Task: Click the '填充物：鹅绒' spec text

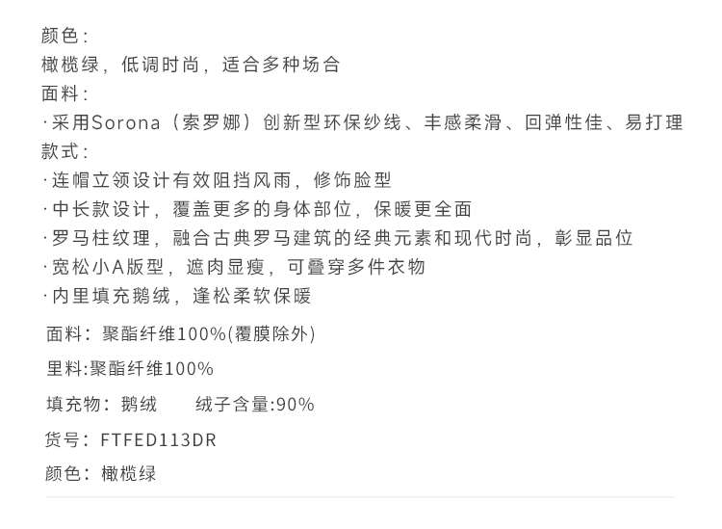Action: click(x=101, y=404)
